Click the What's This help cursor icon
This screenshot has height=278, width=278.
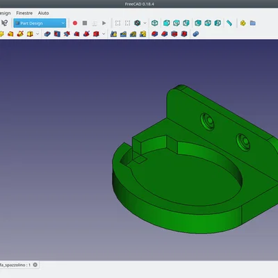pyautogui.click(x=5, y=23)
